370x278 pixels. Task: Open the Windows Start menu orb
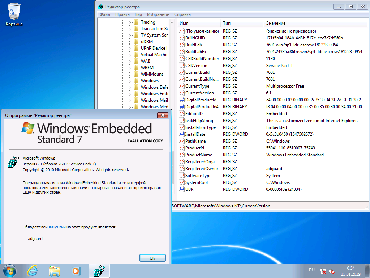[x=10, y=271]
